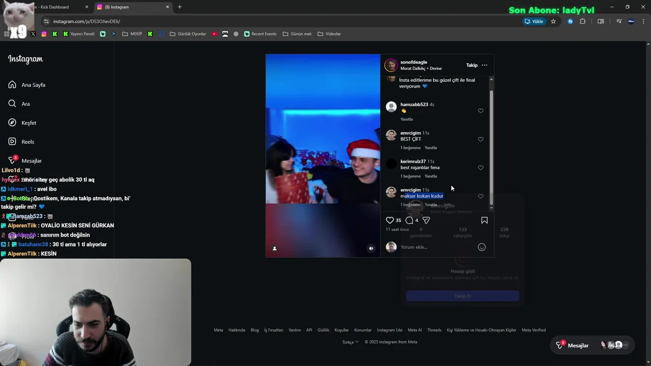This screenshot has height=366, width=651.
Task: Open the sonofdeagle username link
Action: pos(413,62)
